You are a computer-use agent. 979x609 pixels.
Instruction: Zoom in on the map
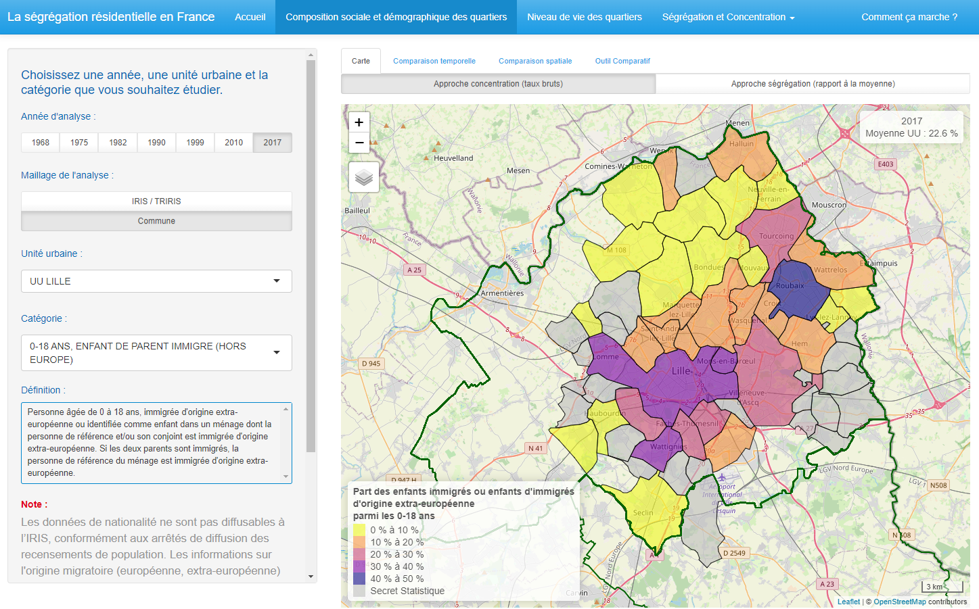pos(359,122)
